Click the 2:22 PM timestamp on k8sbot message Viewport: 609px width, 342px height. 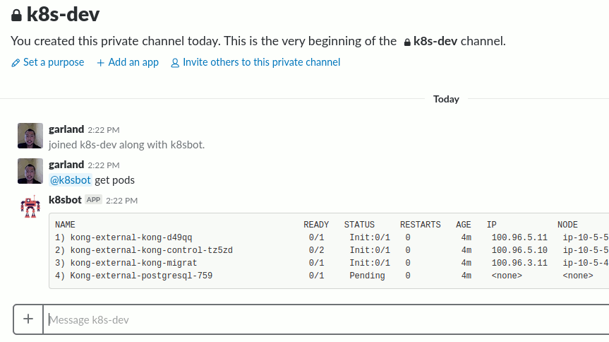(x=121, y=201)
